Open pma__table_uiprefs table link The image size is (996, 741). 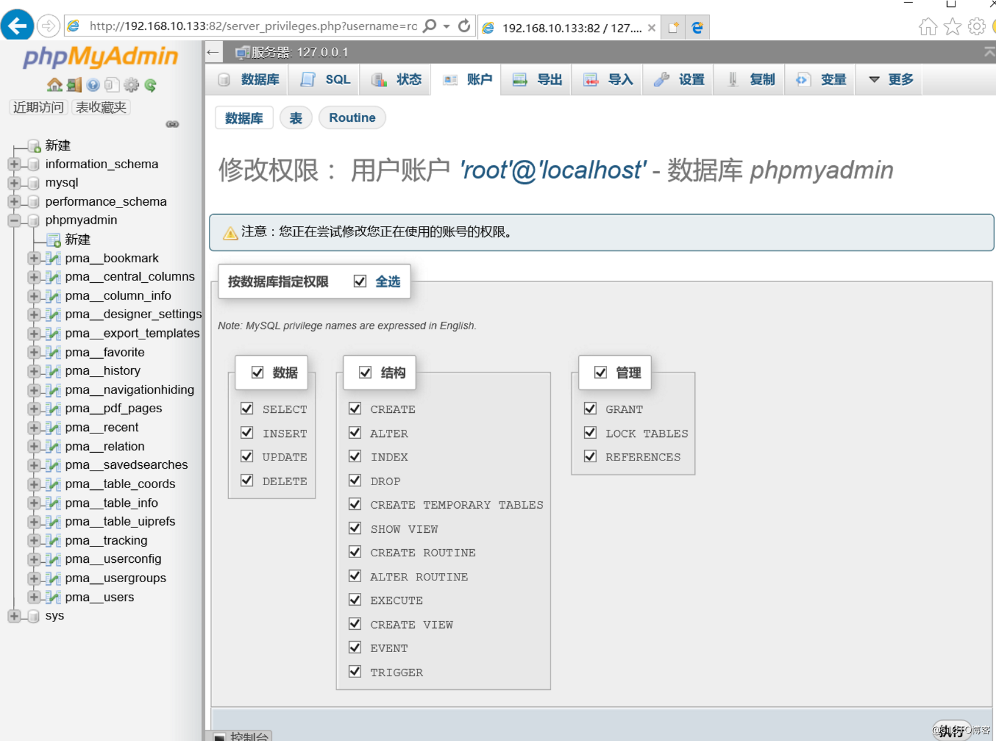(x=120, y=522)
